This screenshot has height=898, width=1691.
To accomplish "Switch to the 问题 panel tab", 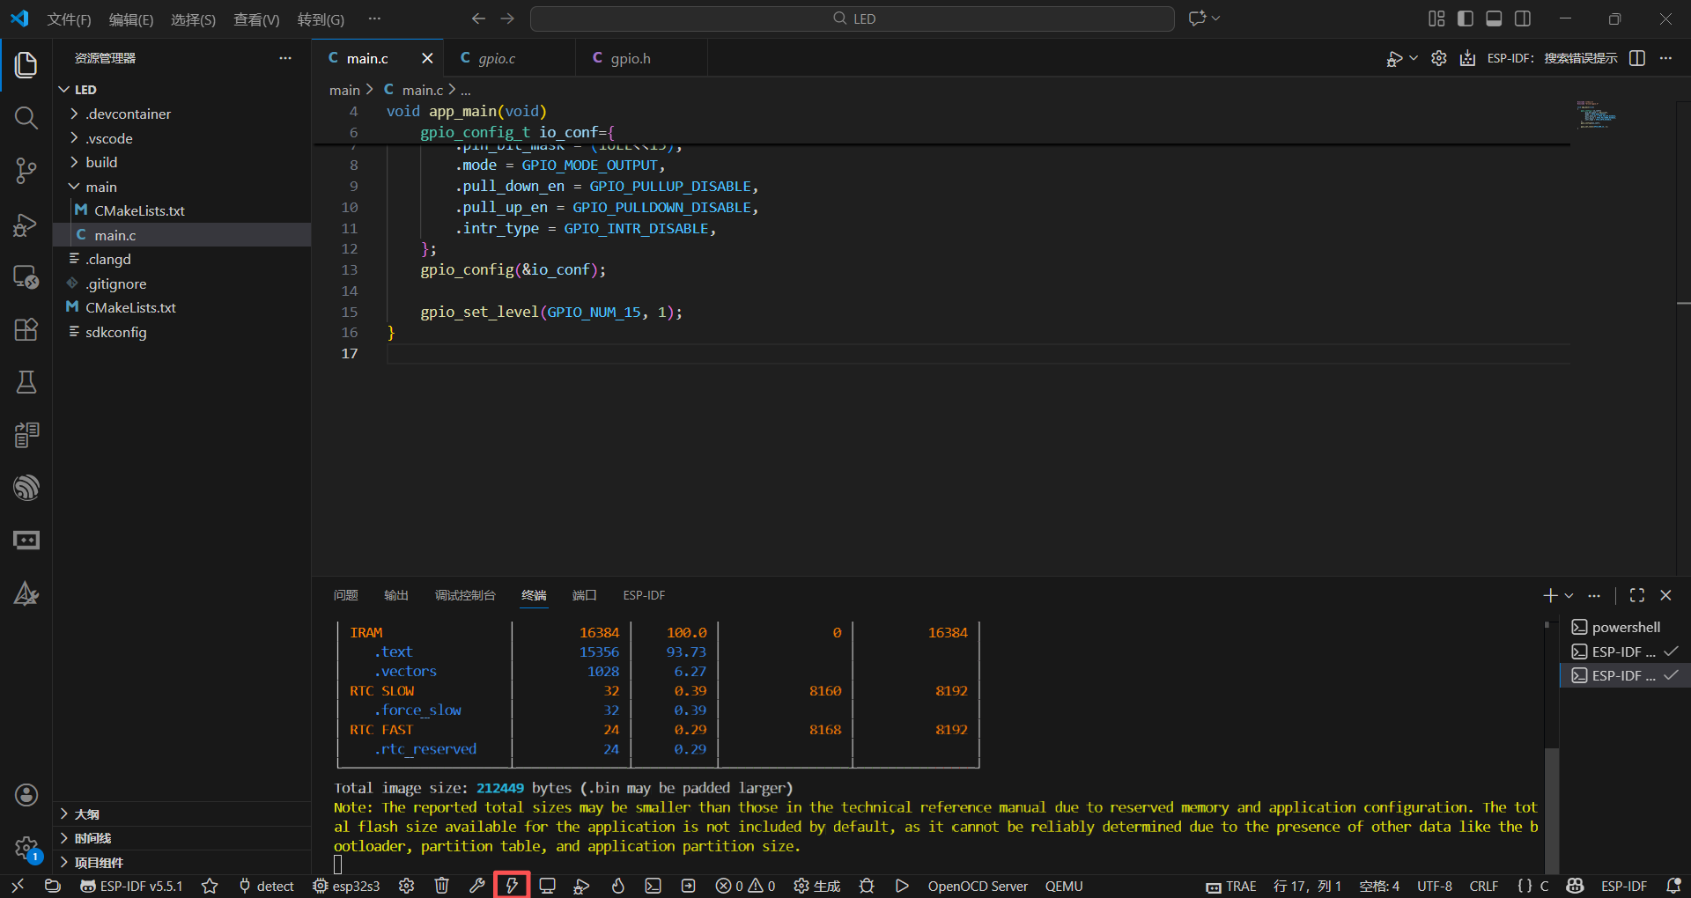I will 346,595.
